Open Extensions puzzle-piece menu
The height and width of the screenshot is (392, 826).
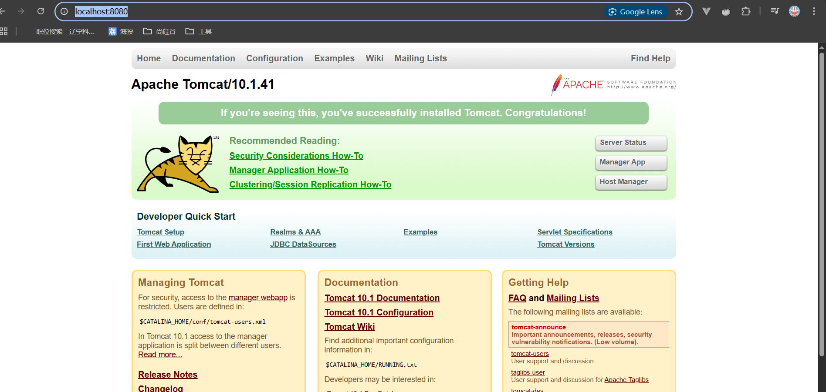(x=746, y=12)
